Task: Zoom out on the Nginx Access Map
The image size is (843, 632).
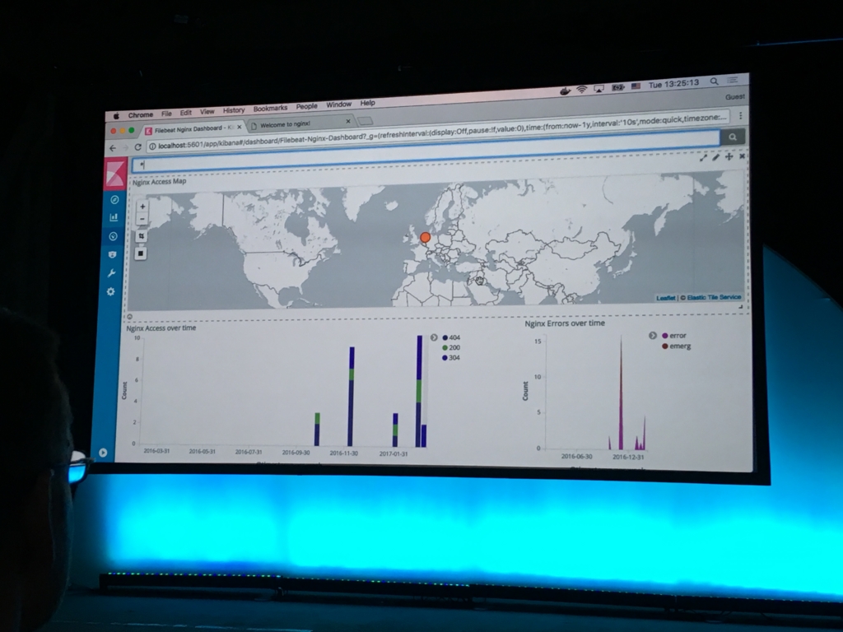Action: tap(142, 219)
